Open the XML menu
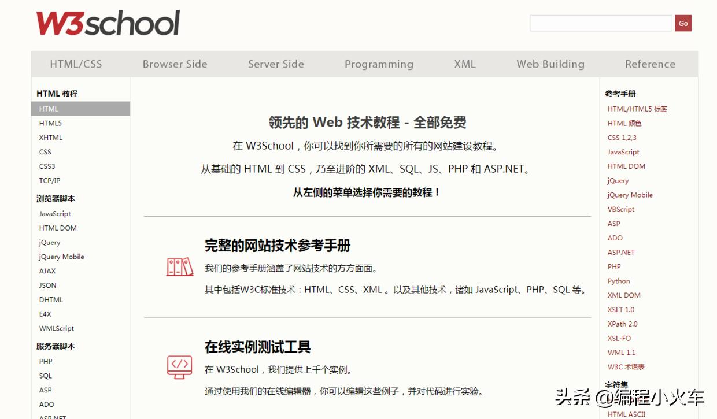Screen dimensions: 717x419 tap(465, 64)
